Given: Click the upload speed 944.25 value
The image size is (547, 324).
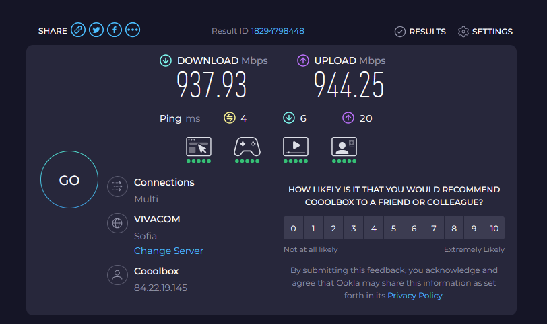Looking at the screenshot, I should tap(349, 85).
